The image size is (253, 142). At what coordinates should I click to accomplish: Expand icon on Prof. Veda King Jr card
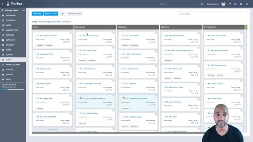click(x=113, y=33)
